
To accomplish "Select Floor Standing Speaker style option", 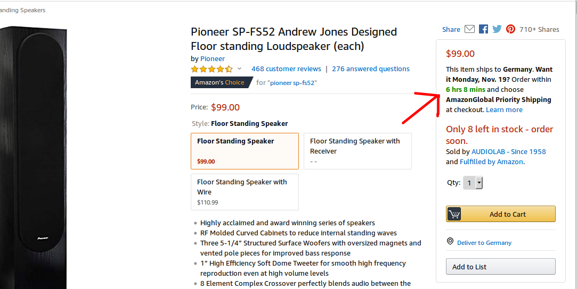I will (x=245, y=151).
